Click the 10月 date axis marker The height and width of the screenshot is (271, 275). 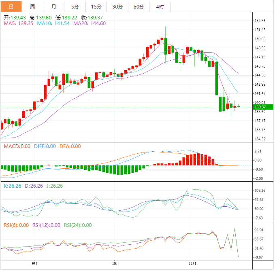115,264
